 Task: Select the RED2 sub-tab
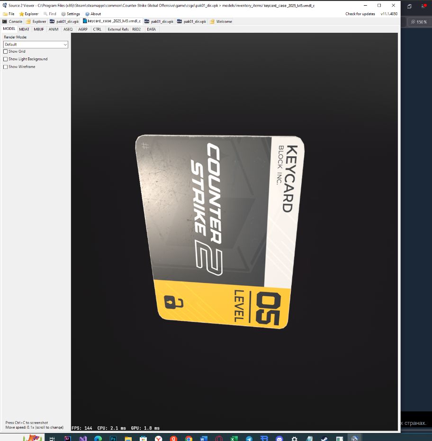[136, 29]
